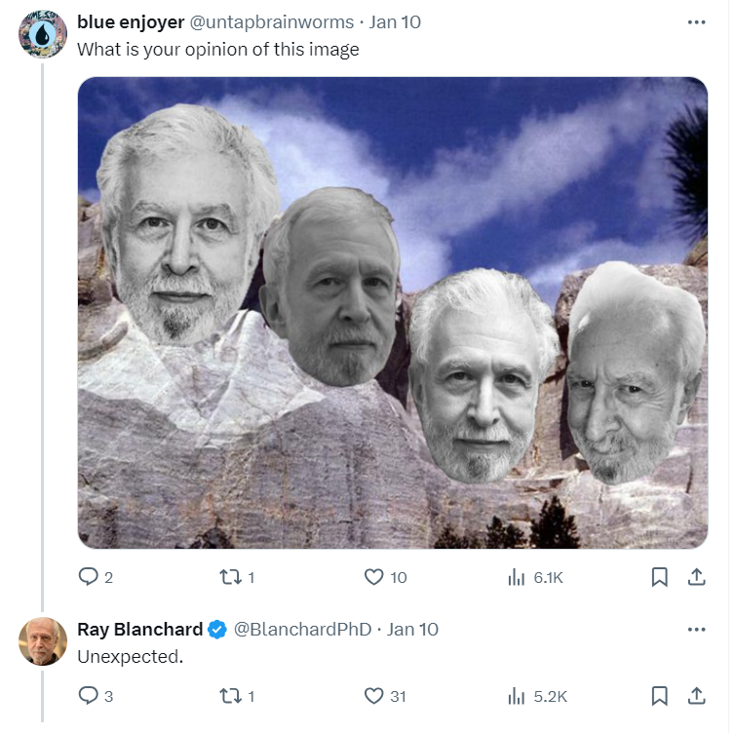Open Jan 10 timestamp of Ray's reply
The height and width of the screenshot is (733, 736).
[x=412, y=630]
